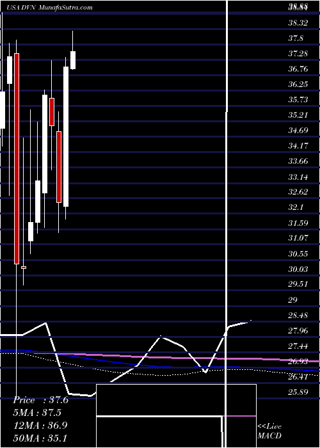Click the 33.14 price axis label

click(x=298, y=177)
